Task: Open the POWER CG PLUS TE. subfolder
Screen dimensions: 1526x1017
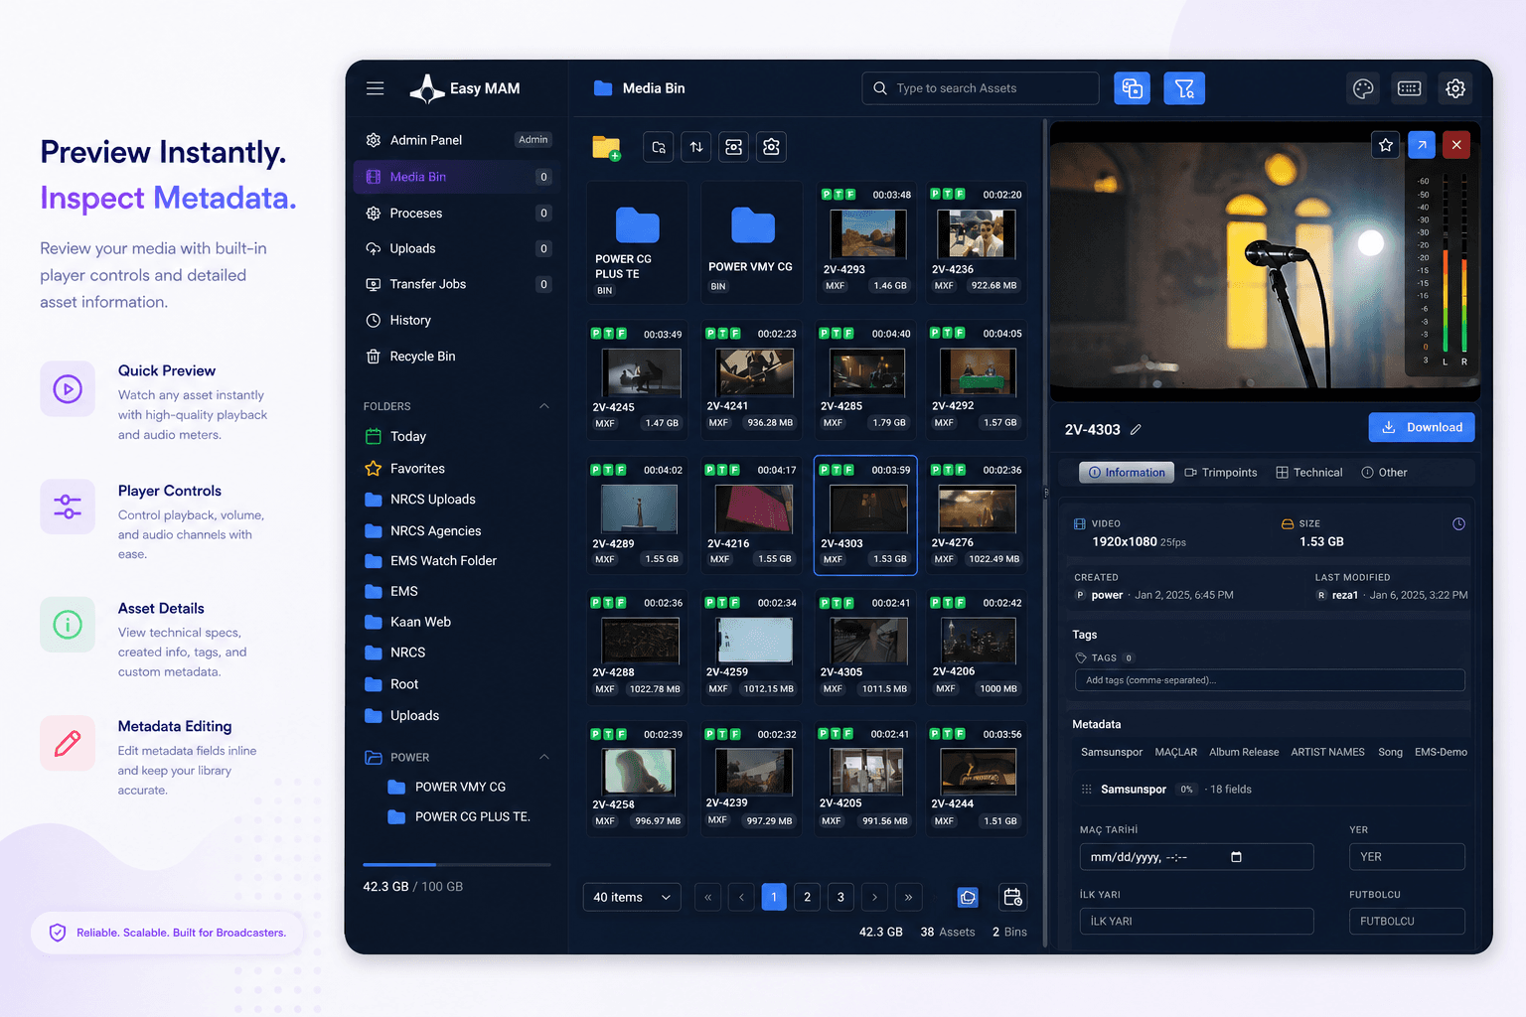Action: point(472,817)
